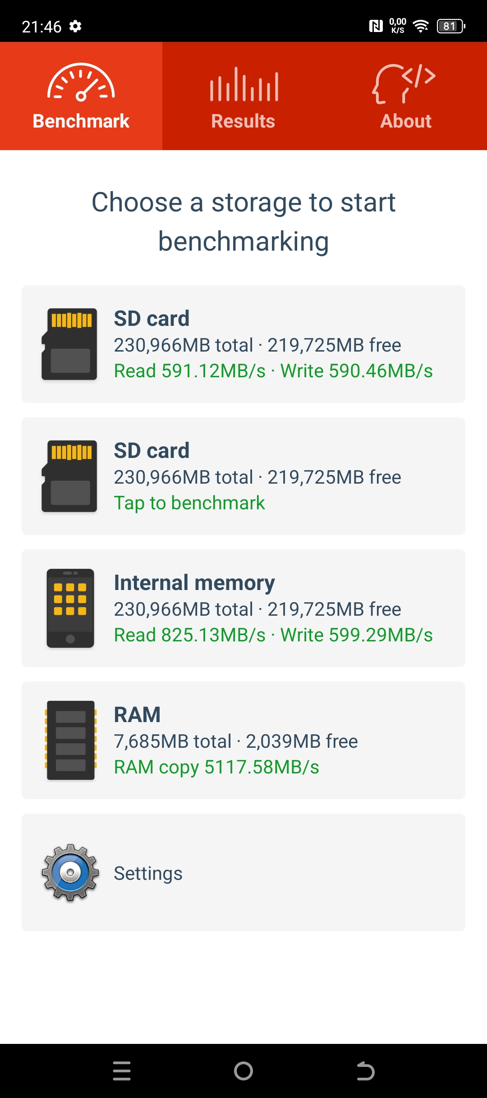
Task: Tap the Benchmark speedometer icon
Action: (81, 82)
